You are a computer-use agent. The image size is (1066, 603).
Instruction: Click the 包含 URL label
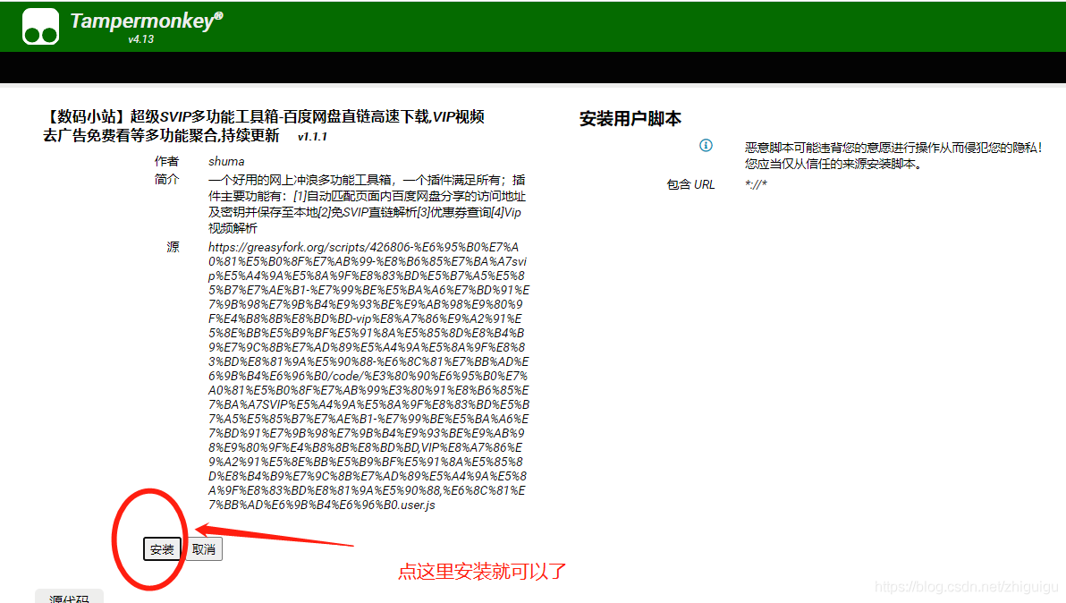point(690,184)
